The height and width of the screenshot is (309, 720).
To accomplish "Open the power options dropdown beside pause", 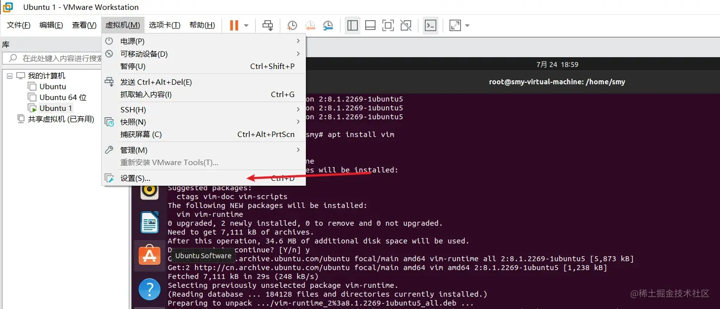I will 246,25.
